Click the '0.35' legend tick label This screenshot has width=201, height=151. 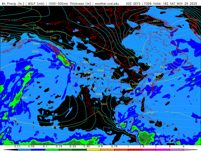click(x=87, y=146)
